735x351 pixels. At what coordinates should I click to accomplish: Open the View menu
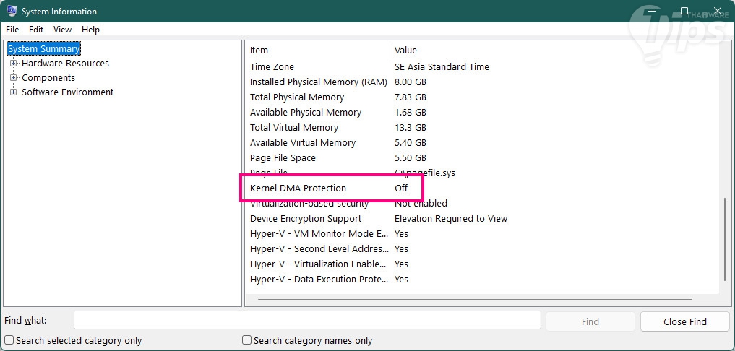(x=63, y=30)
